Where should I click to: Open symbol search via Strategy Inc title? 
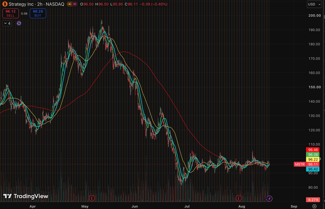tap(36, 4)
